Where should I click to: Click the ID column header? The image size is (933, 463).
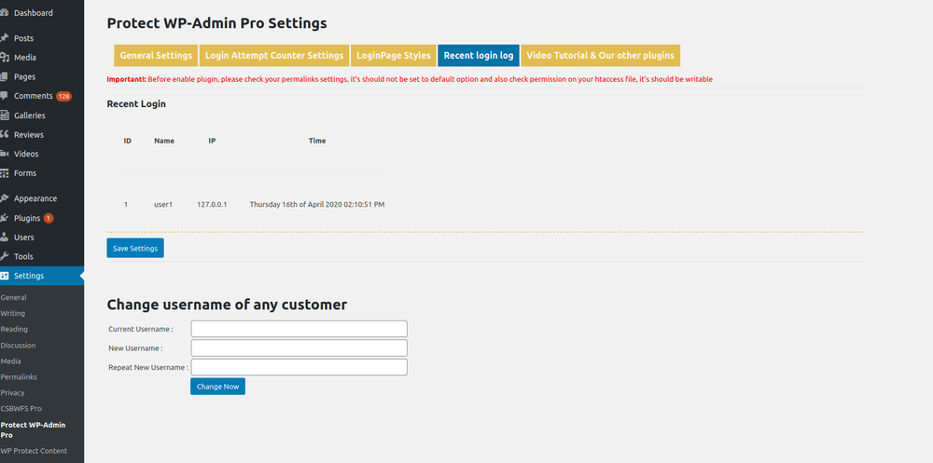click(x=127, y=141)
